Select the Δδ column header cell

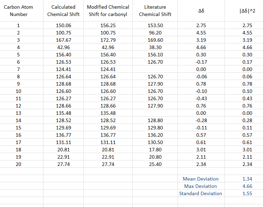(x=201, y=11)
